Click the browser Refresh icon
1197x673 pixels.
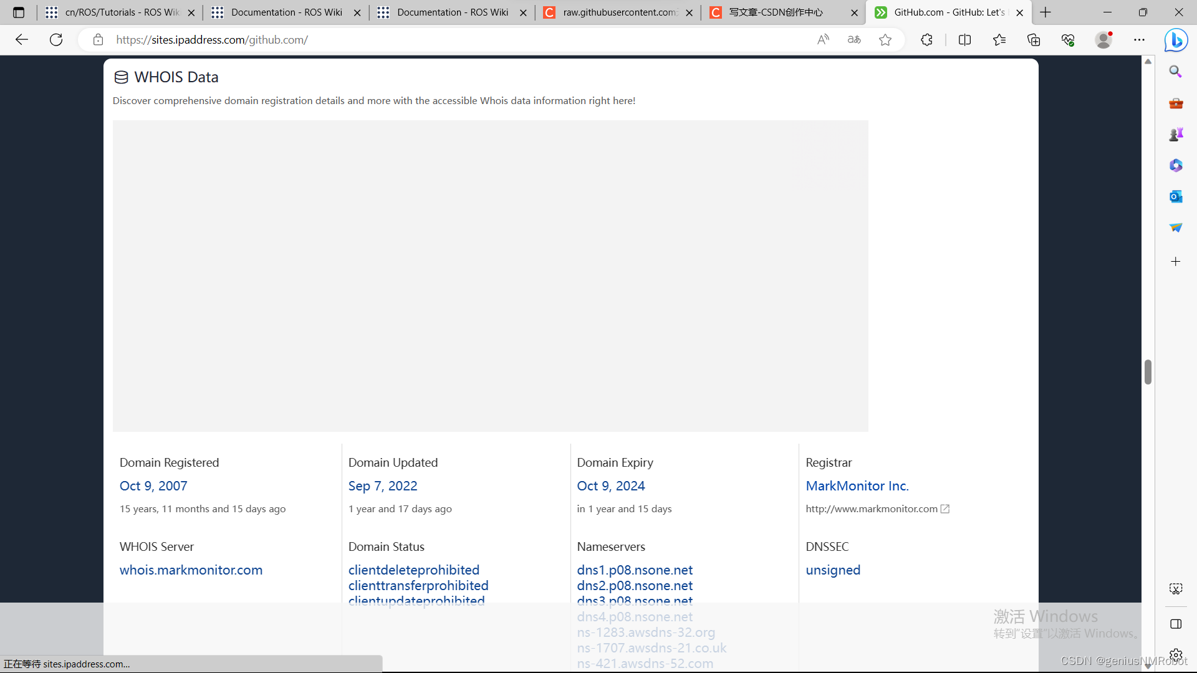pyautogui.click(x=56, y=40)
